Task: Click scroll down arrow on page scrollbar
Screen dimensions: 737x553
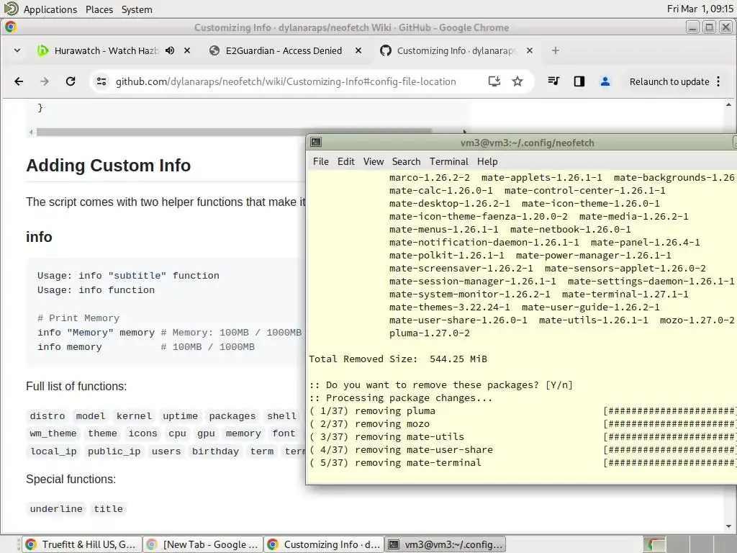Action: point(728,526)
